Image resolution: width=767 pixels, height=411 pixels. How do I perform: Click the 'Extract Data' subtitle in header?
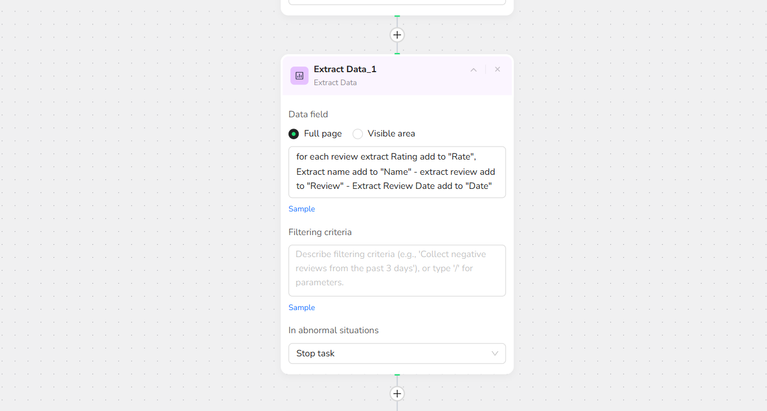pyautogui.click(x=335, y=83)
